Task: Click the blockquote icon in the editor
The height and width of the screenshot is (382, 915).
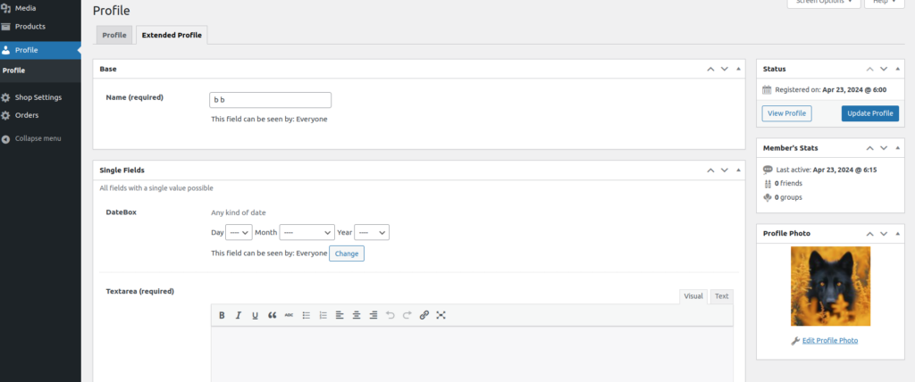Action: 272,315
